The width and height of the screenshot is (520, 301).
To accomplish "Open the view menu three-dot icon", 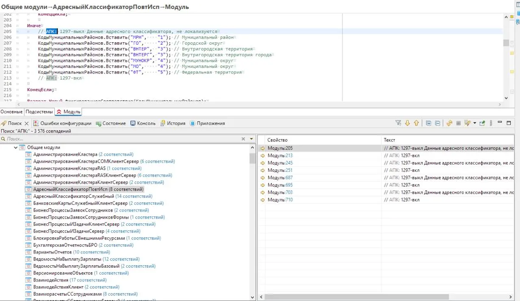I will tap(491, 123).
